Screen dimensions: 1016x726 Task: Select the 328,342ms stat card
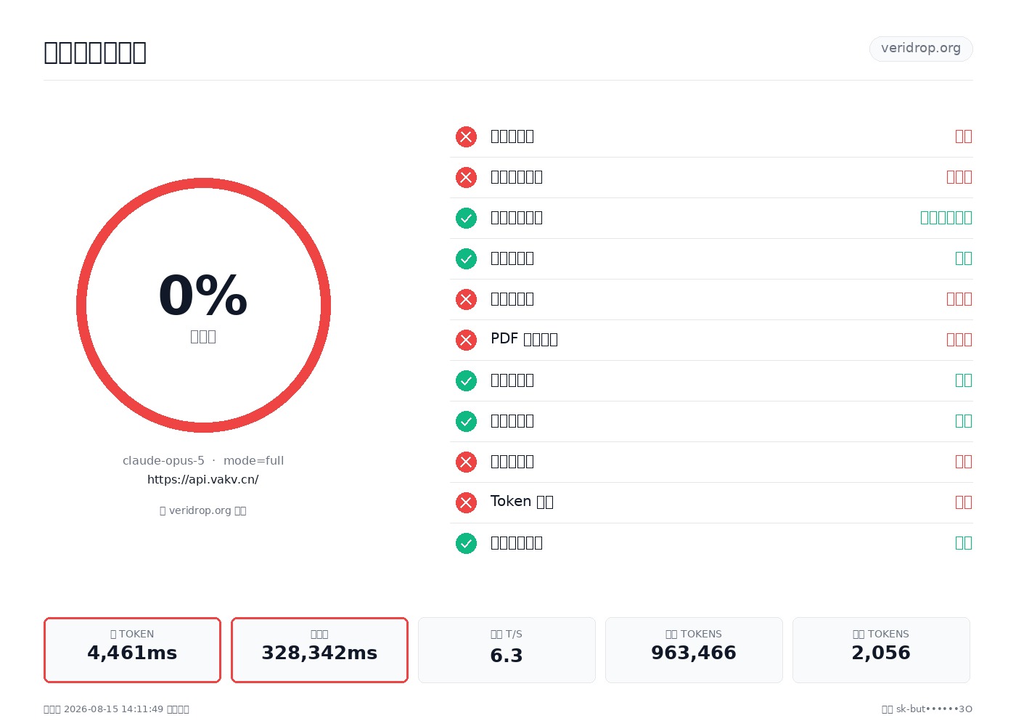click(x=319, y=650)
